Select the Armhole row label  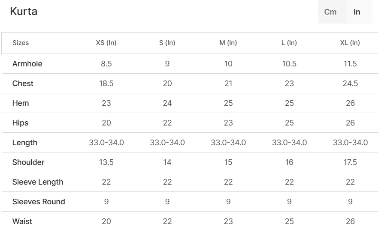tap(27, 64)
